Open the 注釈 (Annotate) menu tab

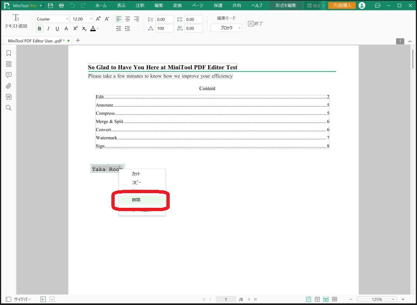(x=140, y=5)
